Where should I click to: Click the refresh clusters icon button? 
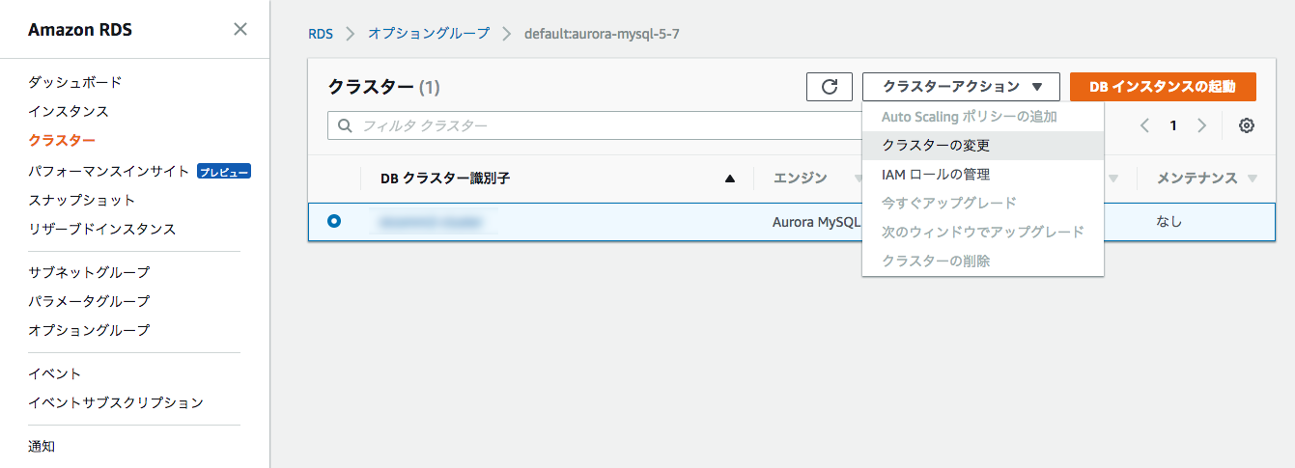pyautogui.click(x=830, y=87)
